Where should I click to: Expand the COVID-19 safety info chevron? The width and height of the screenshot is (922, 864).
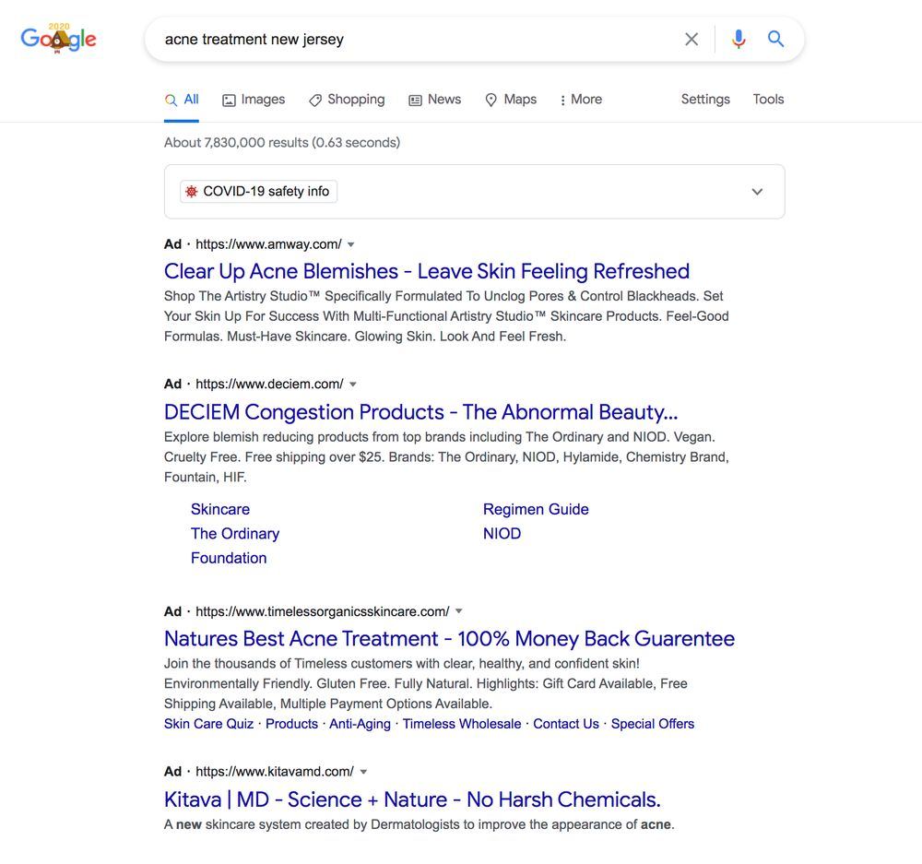[757, 192]
